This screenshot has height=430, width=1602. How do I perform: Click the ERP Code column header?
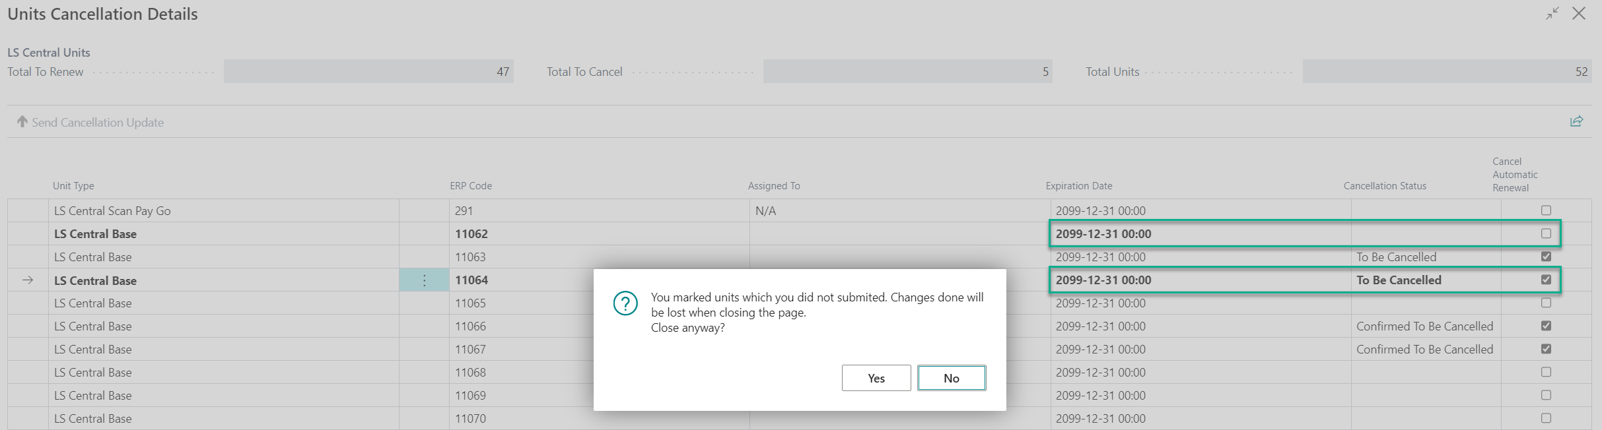point(471,186)
